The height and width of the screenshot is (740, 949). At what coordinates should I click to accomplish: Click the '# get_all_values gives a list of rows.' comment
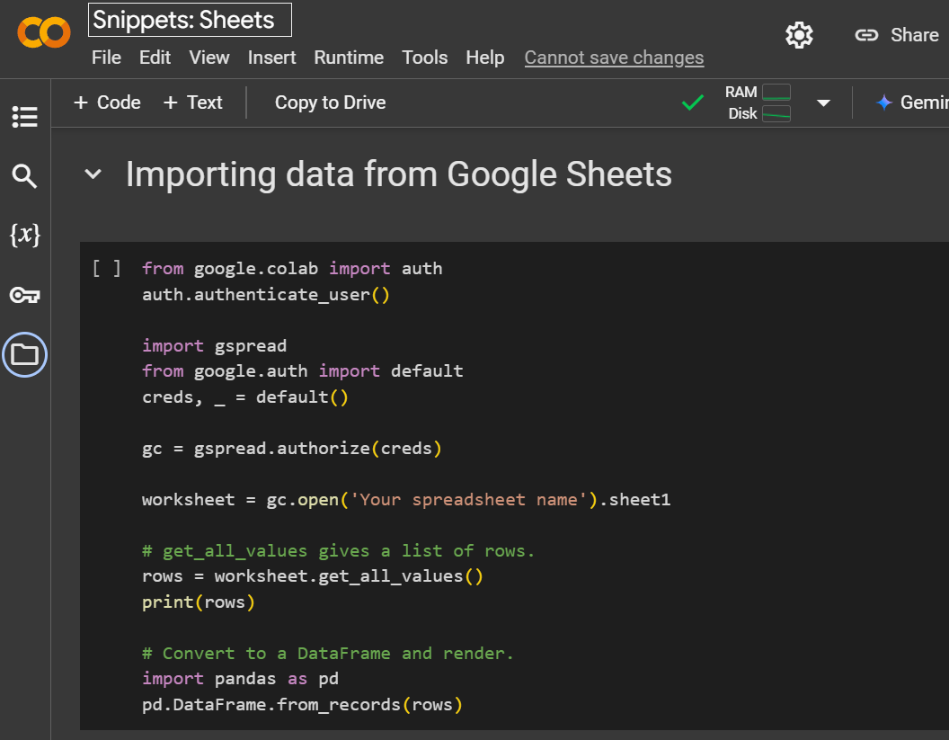tap(338, 551)
